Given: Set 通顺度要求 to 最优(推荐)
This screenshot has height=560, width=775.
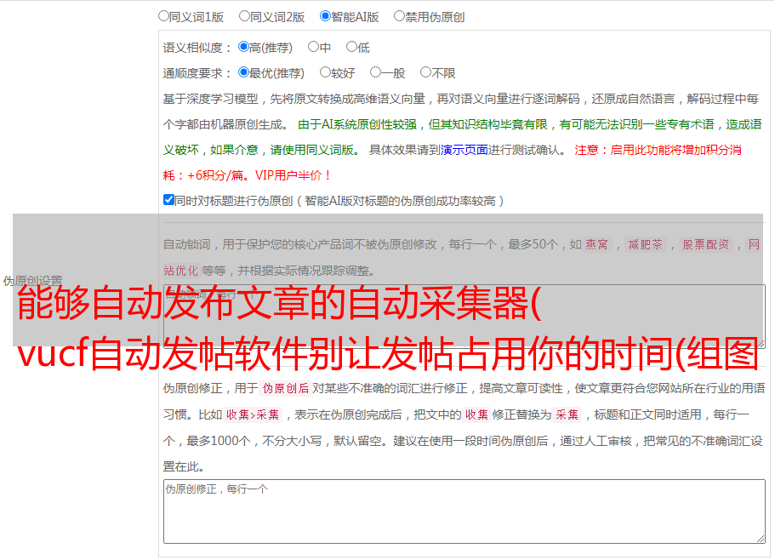Looking at the screenshot, I should coord(243,72).
